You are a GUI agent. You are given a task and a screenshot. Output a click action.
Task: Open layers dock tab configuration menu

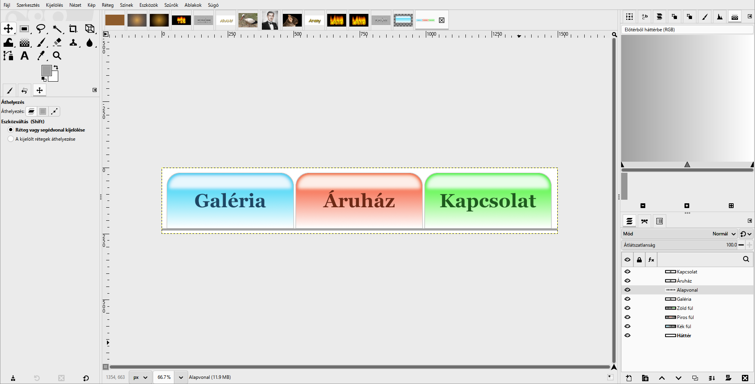click(x=750, y=221)
